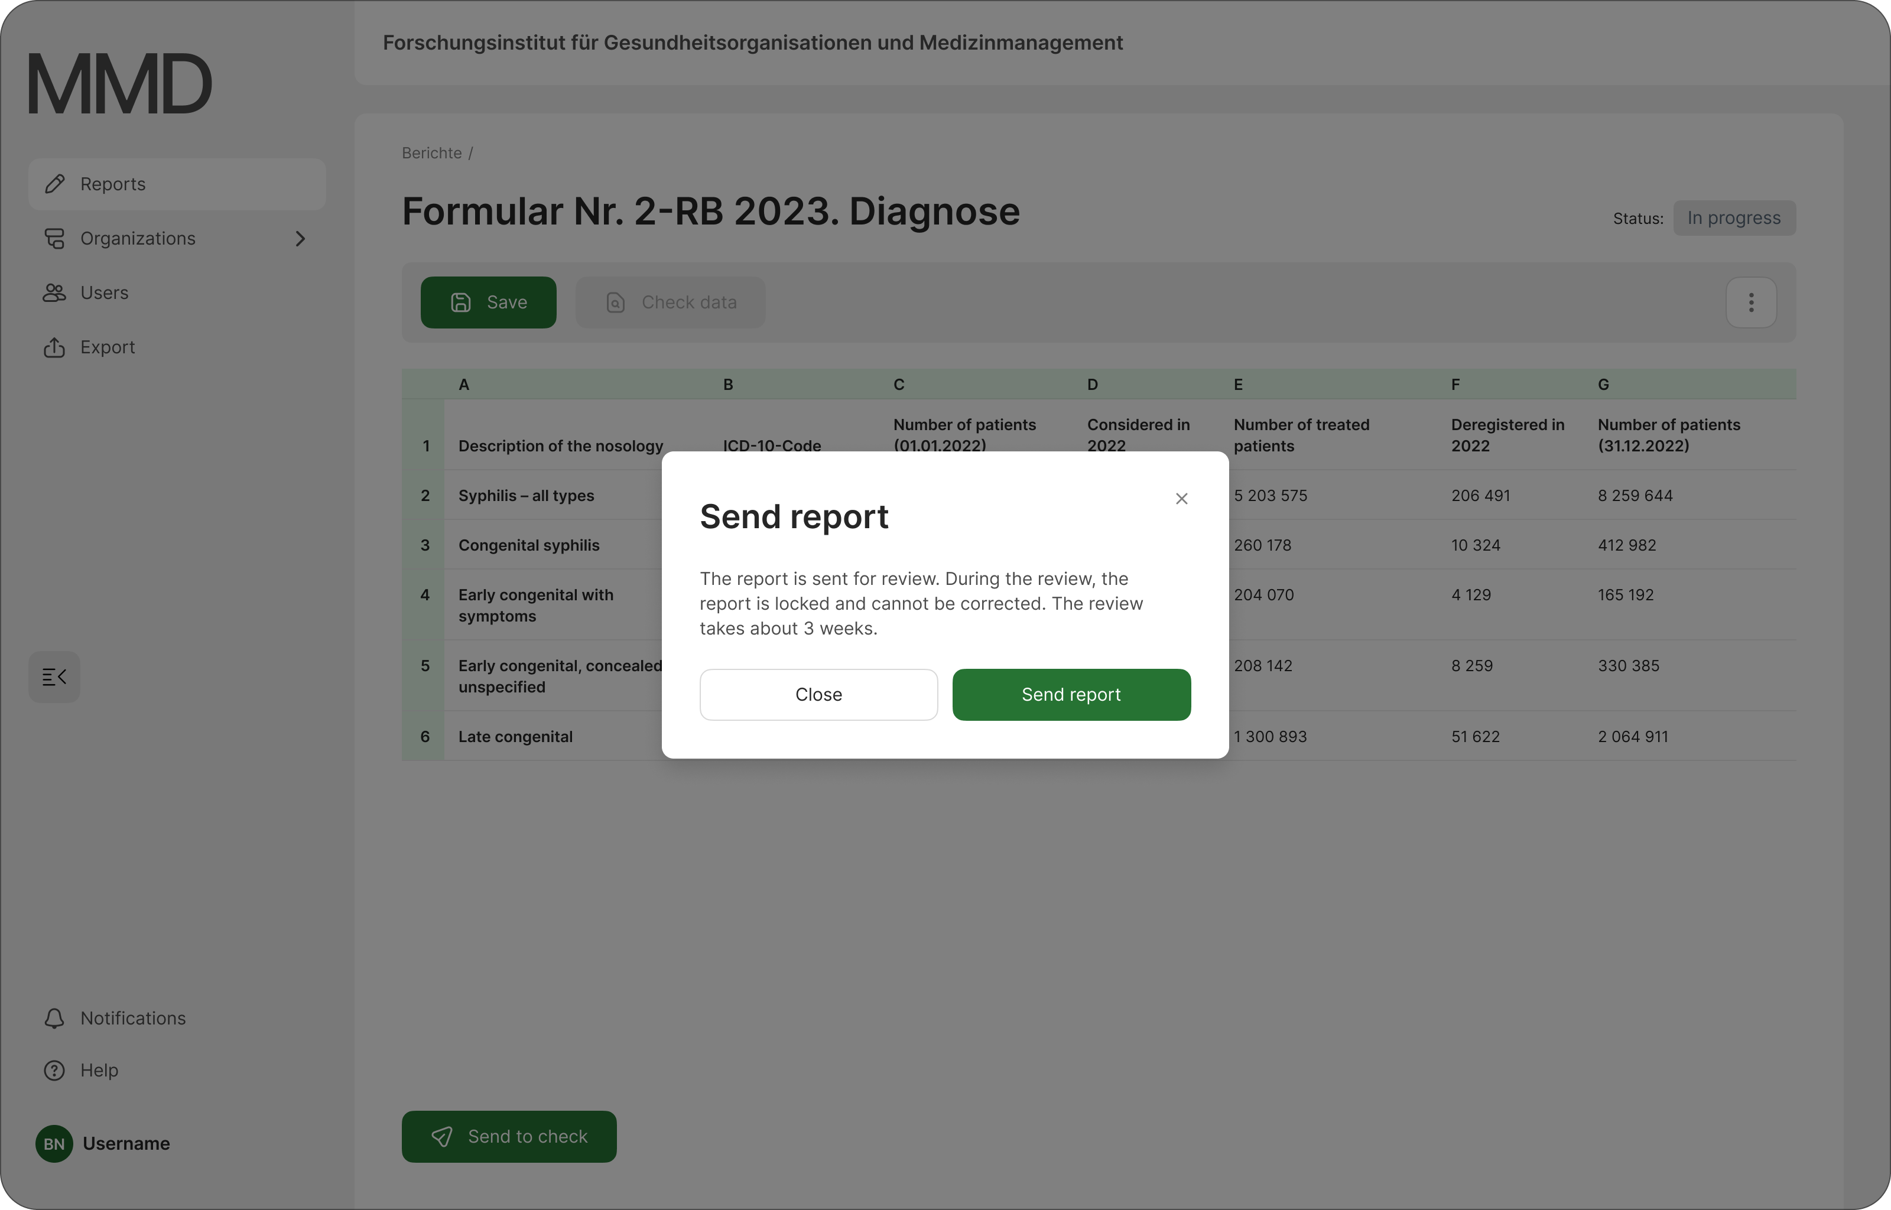Click the Export upload icon

[x=54, y=347]
